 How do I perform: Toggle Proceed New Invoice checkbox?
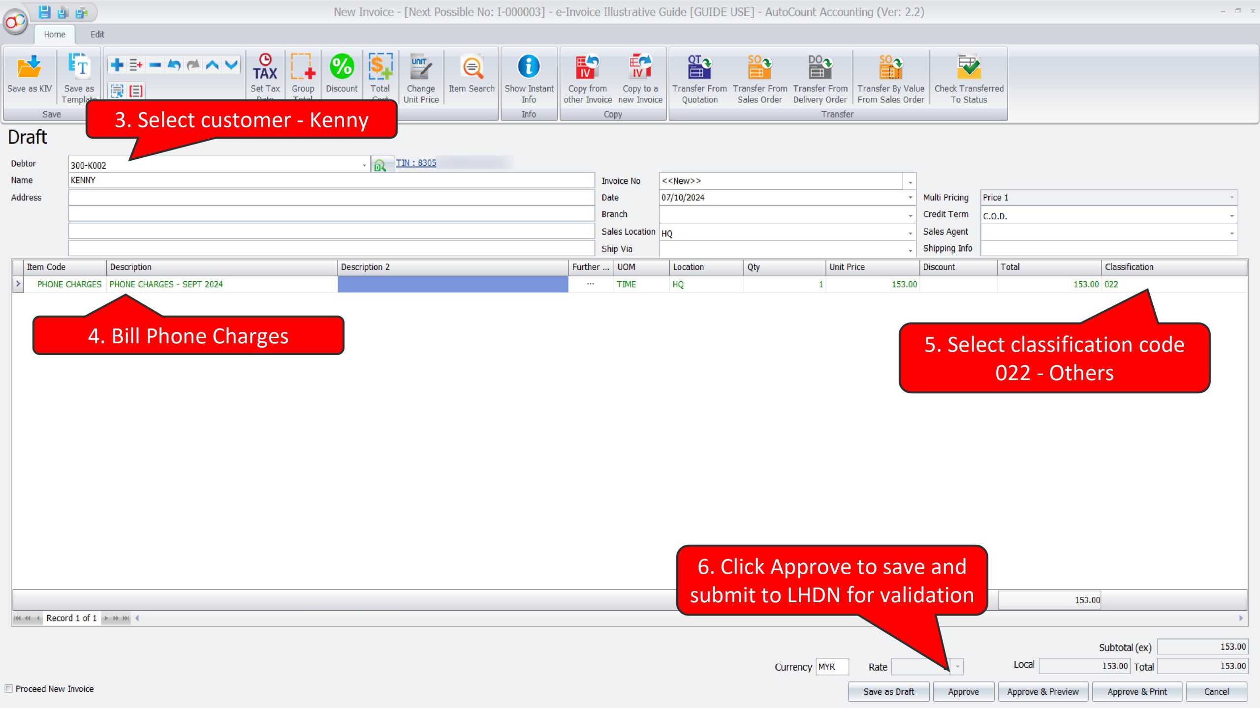[9, 689]
